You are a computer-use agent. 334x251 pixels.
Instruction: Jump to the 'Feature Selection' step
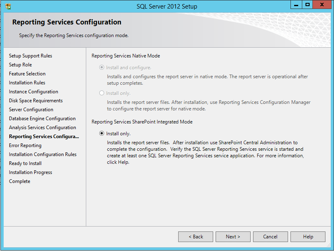27,74
